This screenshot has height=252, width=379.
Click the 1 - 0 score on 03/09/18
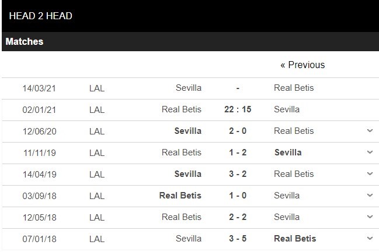238,196
